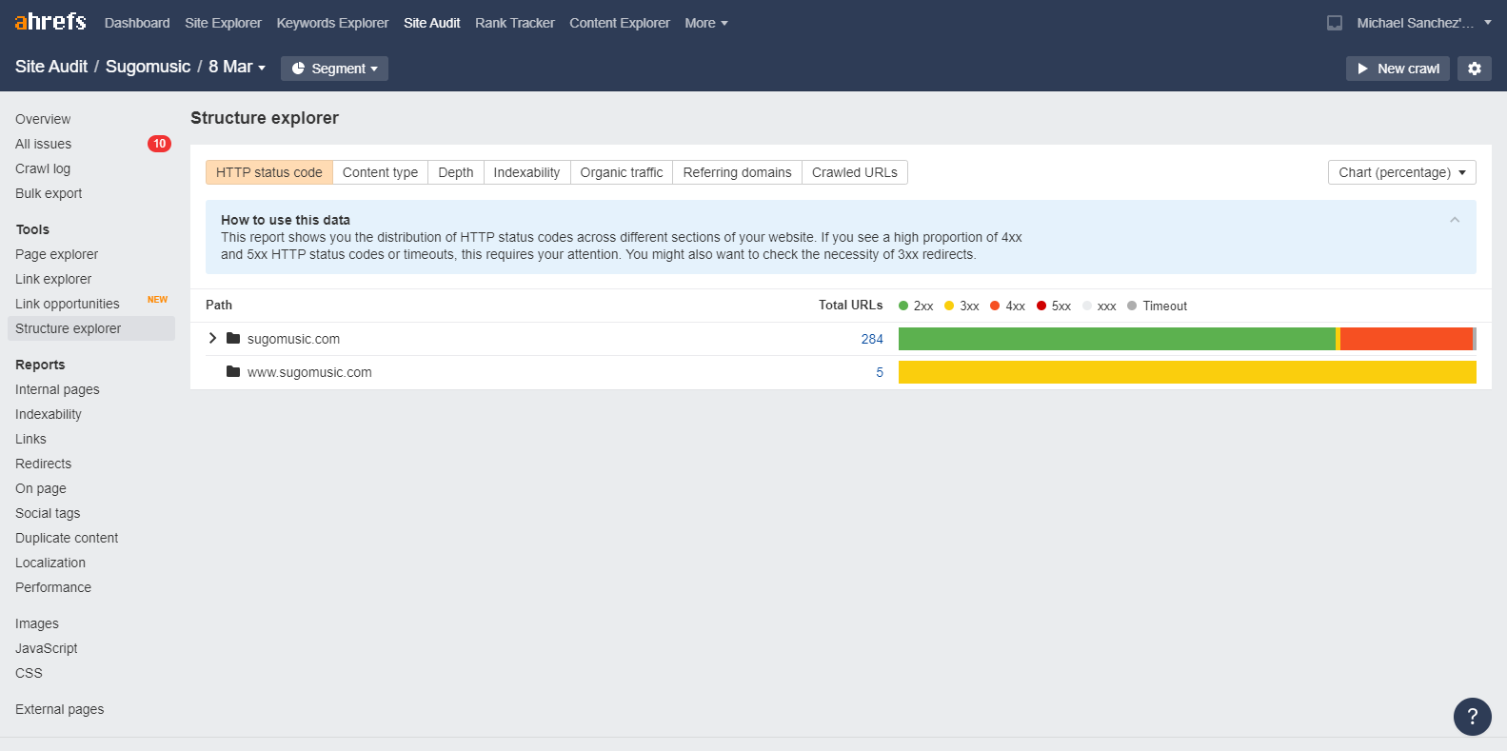Open Link opportunities tool
Viewport: 1507px width, 751px height.
click(68, 304)
